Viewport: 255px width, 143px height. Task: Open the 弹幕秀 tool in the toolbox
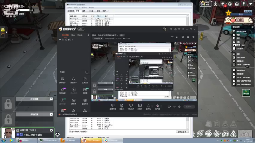74,101
